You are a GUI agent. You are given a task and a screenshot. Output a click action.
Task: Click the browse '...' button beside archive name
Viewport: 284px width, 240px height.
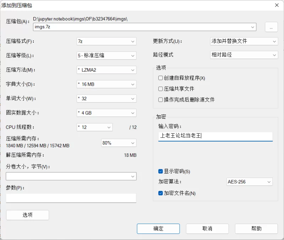point(271,27)
